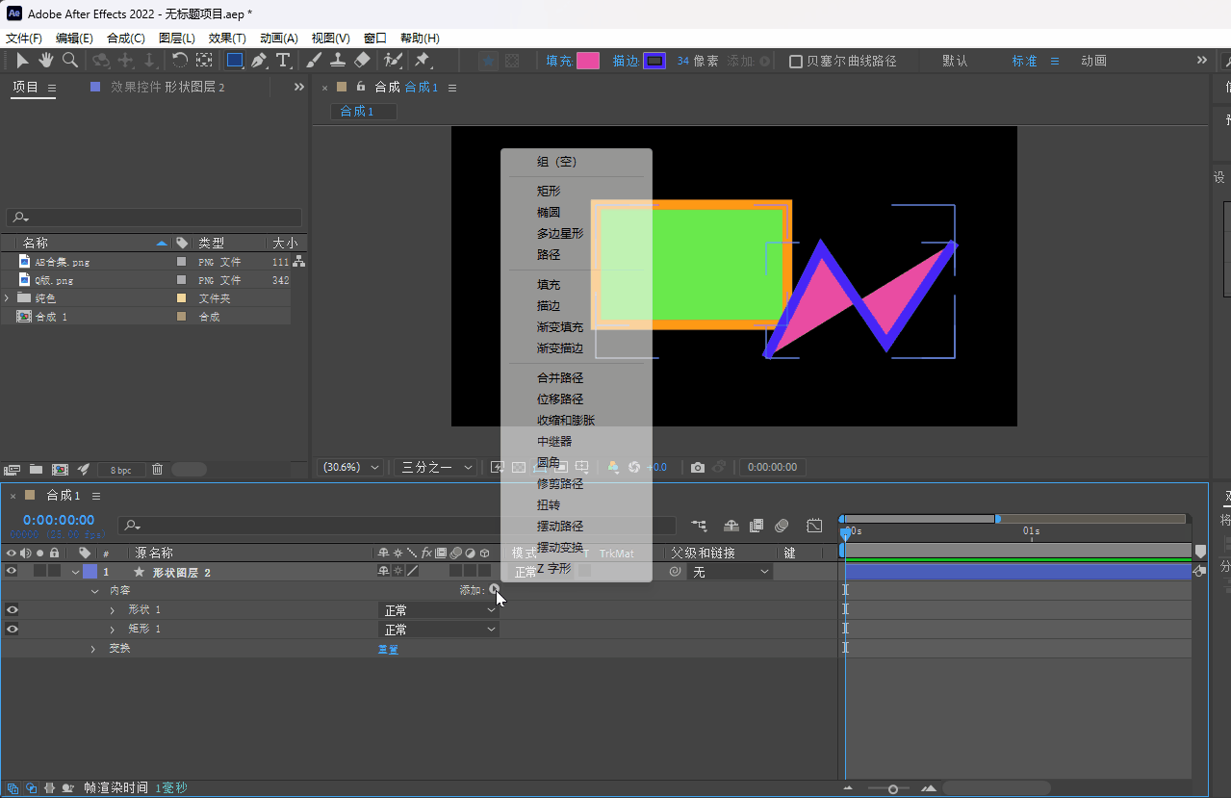Screen dimensions: 1231x798
Task: Click the parent pick whip spiral icon
Action: [x=675, y=572]
